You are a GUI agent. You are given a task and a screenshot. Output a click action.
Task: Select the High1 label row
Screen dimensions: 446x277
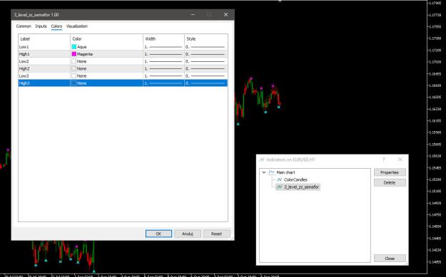coord(44,54)
